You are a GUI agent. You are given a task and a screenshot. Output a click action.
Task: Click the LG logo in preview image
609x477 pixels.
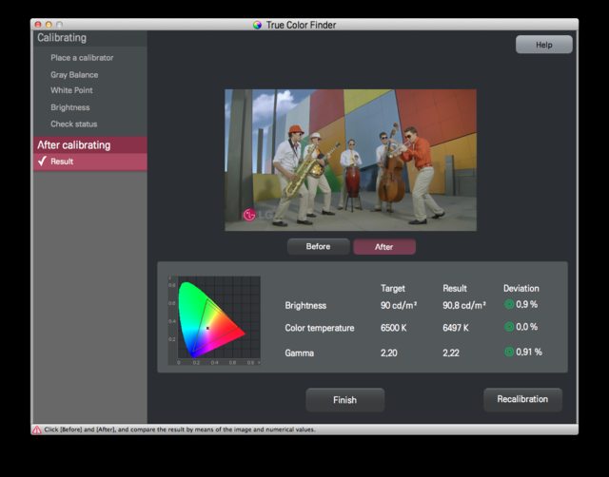pos(249,215)
